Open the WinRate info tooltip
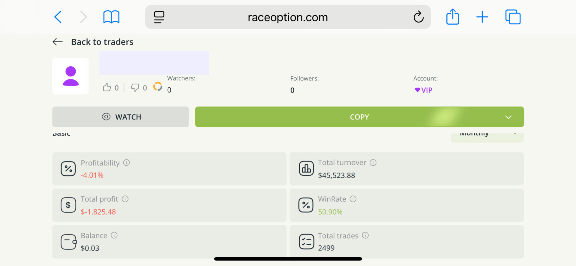The image size is (576, 266). click(x=353, y=199)
